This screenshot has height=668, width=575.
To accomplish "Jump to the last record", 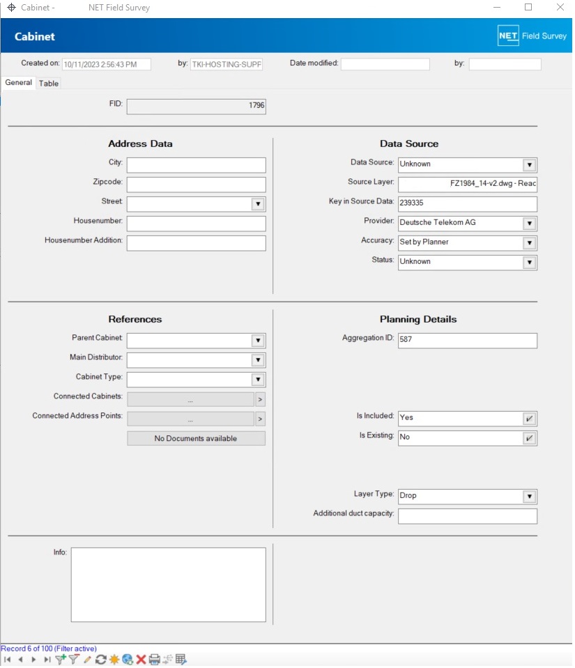I will point(47,660).
